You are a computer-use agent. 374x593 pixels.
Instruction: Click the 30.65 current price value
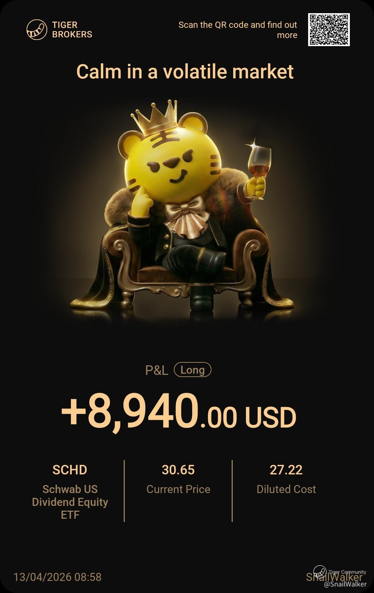(178, 470)
